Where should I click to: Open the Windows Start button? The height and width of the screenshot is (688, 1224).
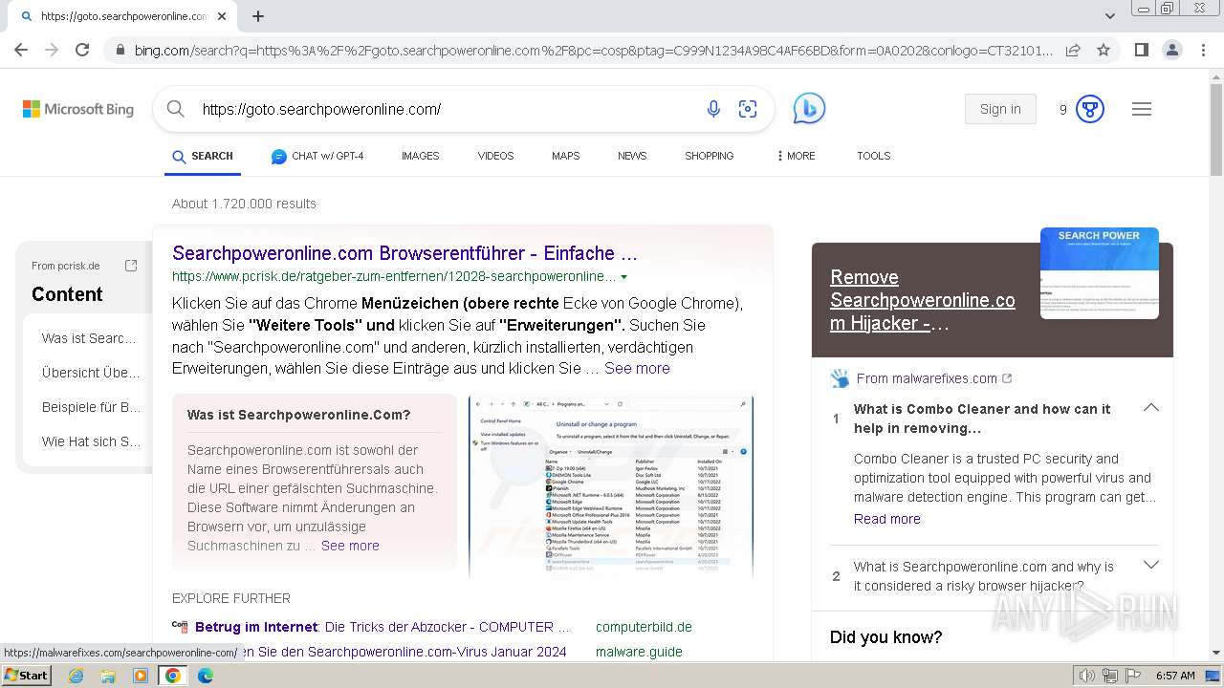[x=27, y=675]
